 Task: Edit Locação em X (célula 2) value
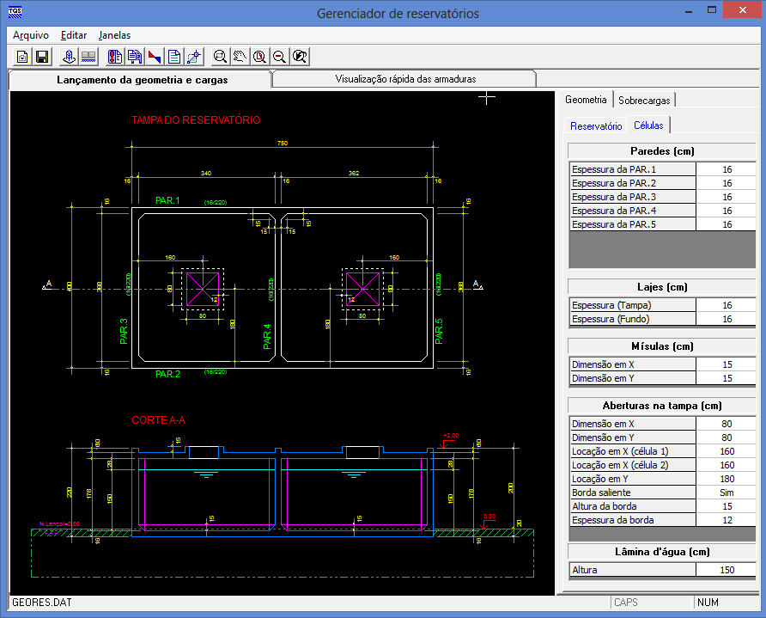point(726,464)
